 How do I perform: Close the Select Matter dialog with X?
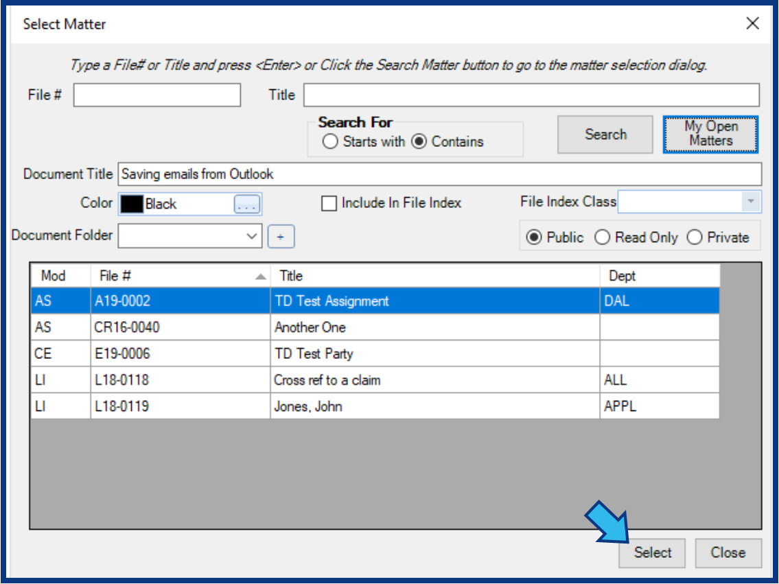point(752,23)
